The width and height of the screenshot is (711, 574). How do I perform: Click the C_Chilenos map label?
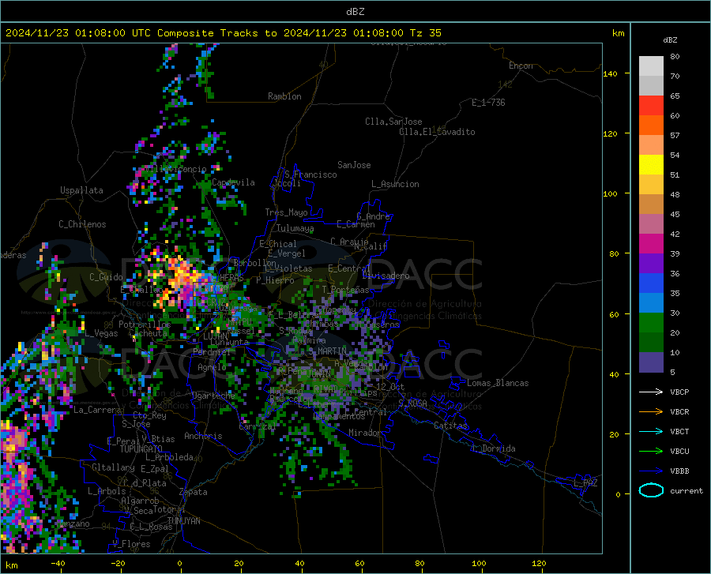point(82,224)
